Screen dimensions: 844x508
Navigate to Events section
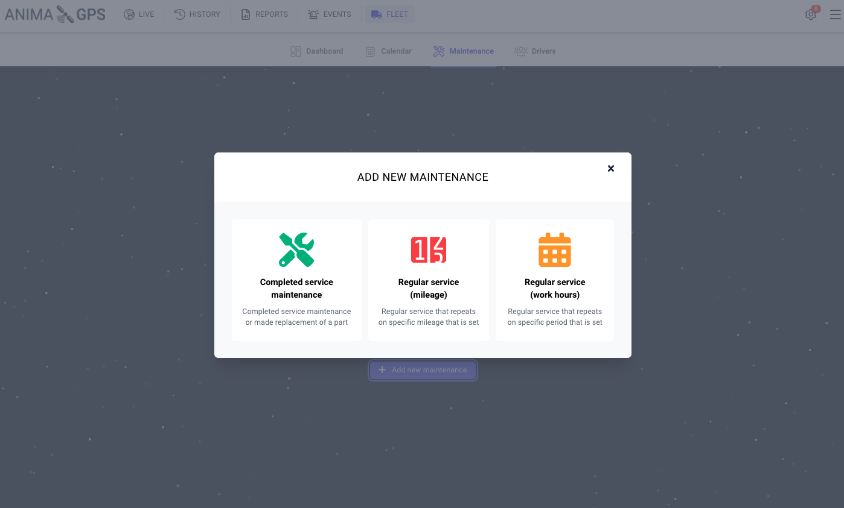coord(330,14)
